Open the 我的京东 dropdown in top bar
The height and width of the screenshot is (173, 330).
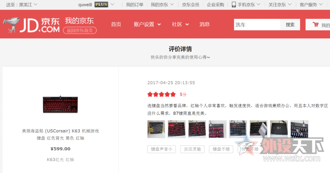tap(162, 5)
